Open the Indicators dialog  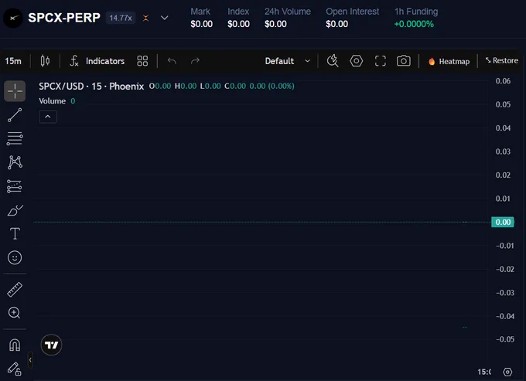(97, 61)
